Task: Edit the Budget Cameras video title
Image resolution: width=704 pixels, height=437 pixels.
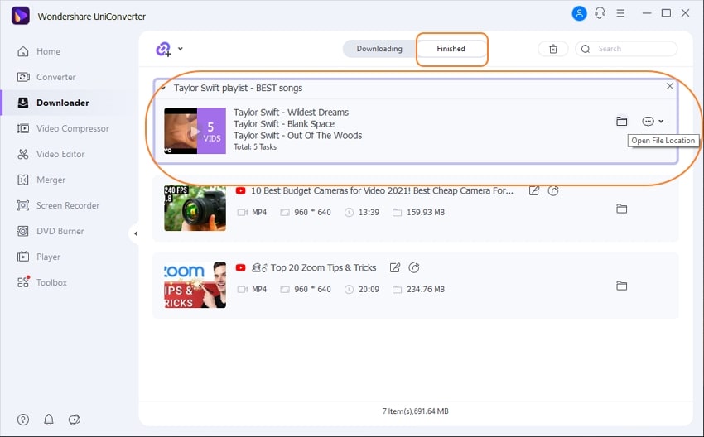Action: point(534,190)
